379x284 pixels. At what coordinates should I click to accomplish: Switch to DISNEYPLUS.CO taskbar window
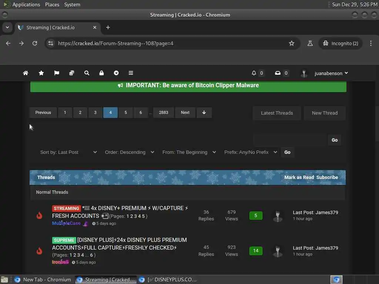(168, 280)
